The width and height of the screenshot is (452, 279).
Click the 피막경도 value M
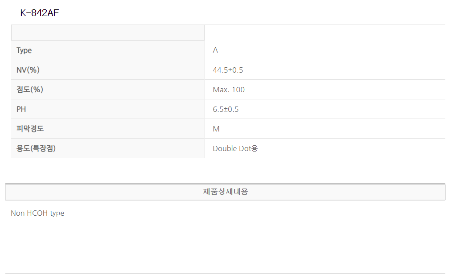(216, 129)
